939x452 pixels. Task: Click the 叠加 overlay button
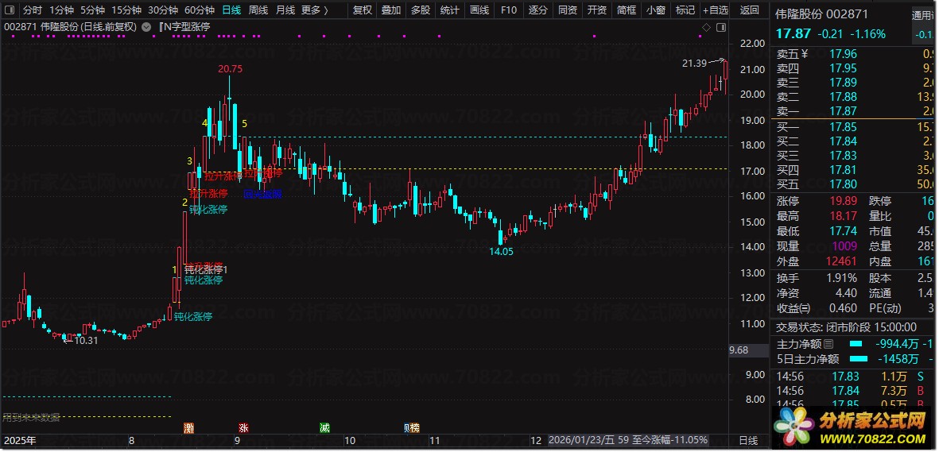[391, 10]
